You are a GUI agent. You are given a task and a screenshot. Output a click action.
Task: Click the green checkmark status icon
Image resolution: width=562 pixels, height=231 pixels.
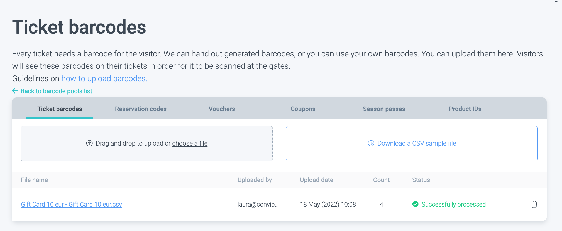(415, 204)
